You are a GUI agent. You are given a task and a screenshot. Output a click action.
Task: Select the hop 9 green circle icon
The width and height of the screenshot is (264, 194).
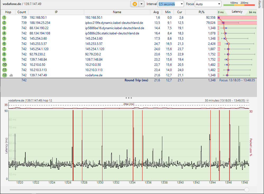click(x=4, y=59)
